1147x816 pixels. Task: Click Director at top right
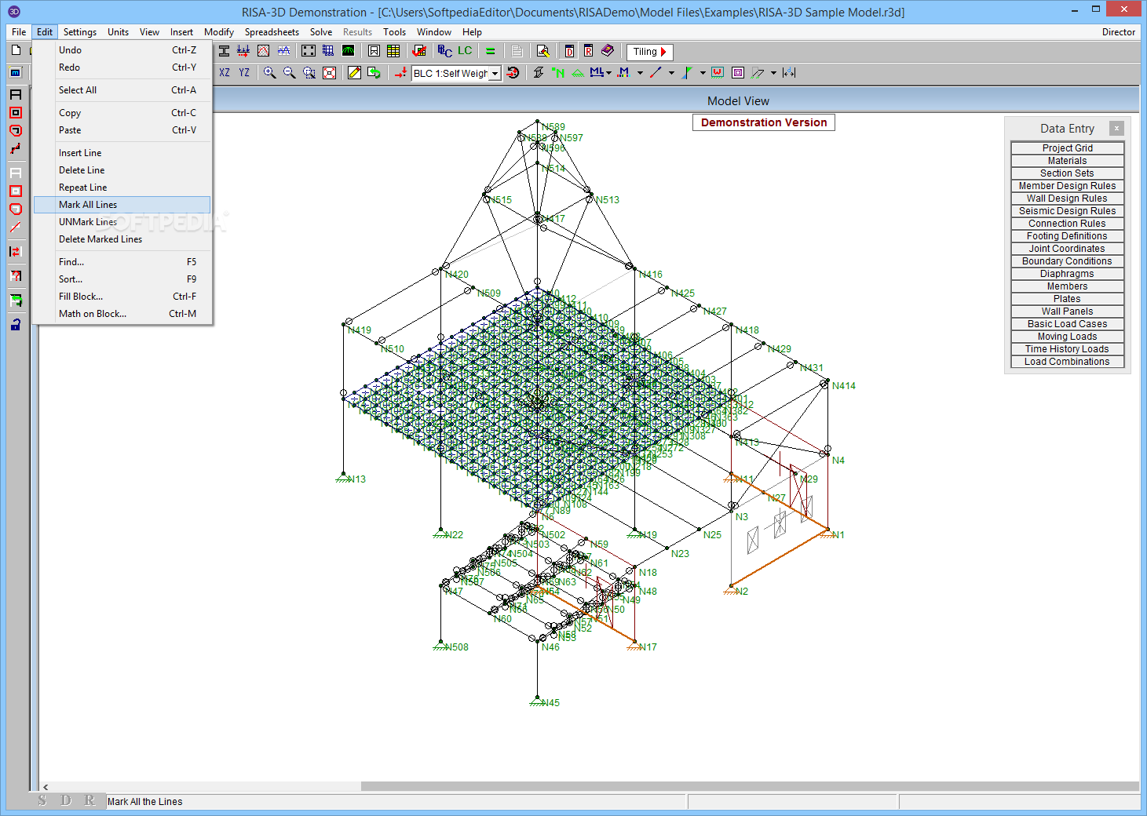1118,32
